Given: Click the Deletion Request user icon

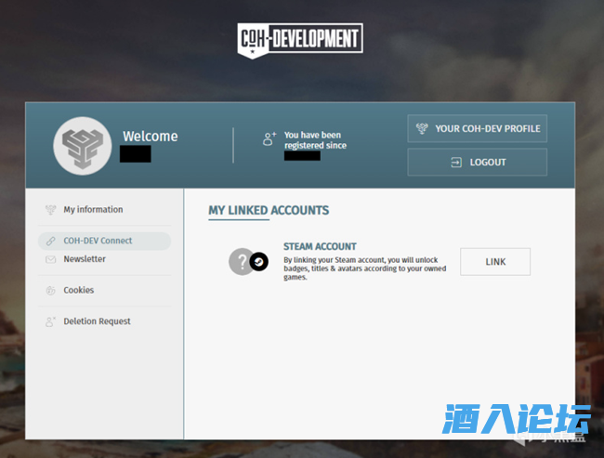Looking at the screenshot, I should [50, 321].
